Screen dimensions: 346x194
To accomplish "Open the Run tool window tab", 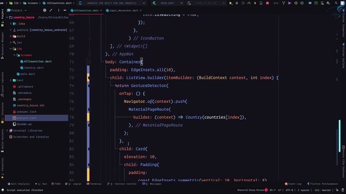I will pos(41,184).
